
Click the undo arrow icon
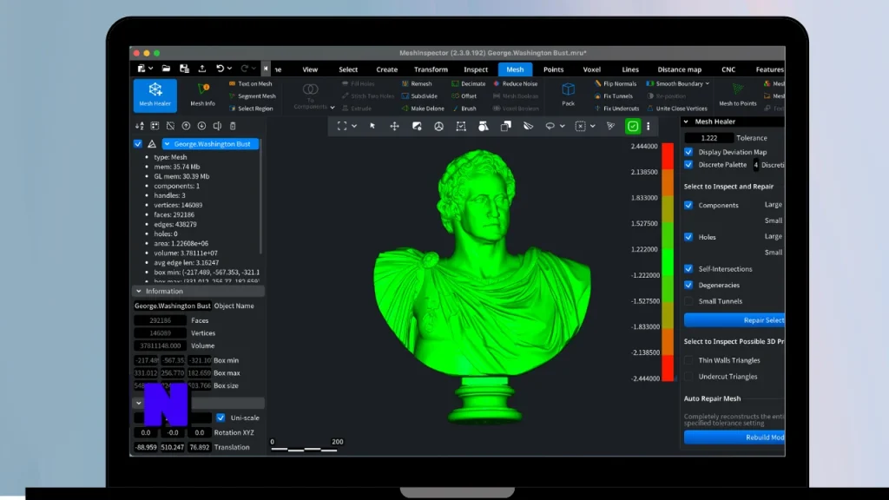[220, 69]
